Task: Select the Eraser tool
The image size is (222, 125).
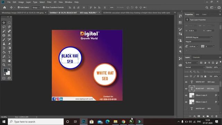Action: [9, 44]
